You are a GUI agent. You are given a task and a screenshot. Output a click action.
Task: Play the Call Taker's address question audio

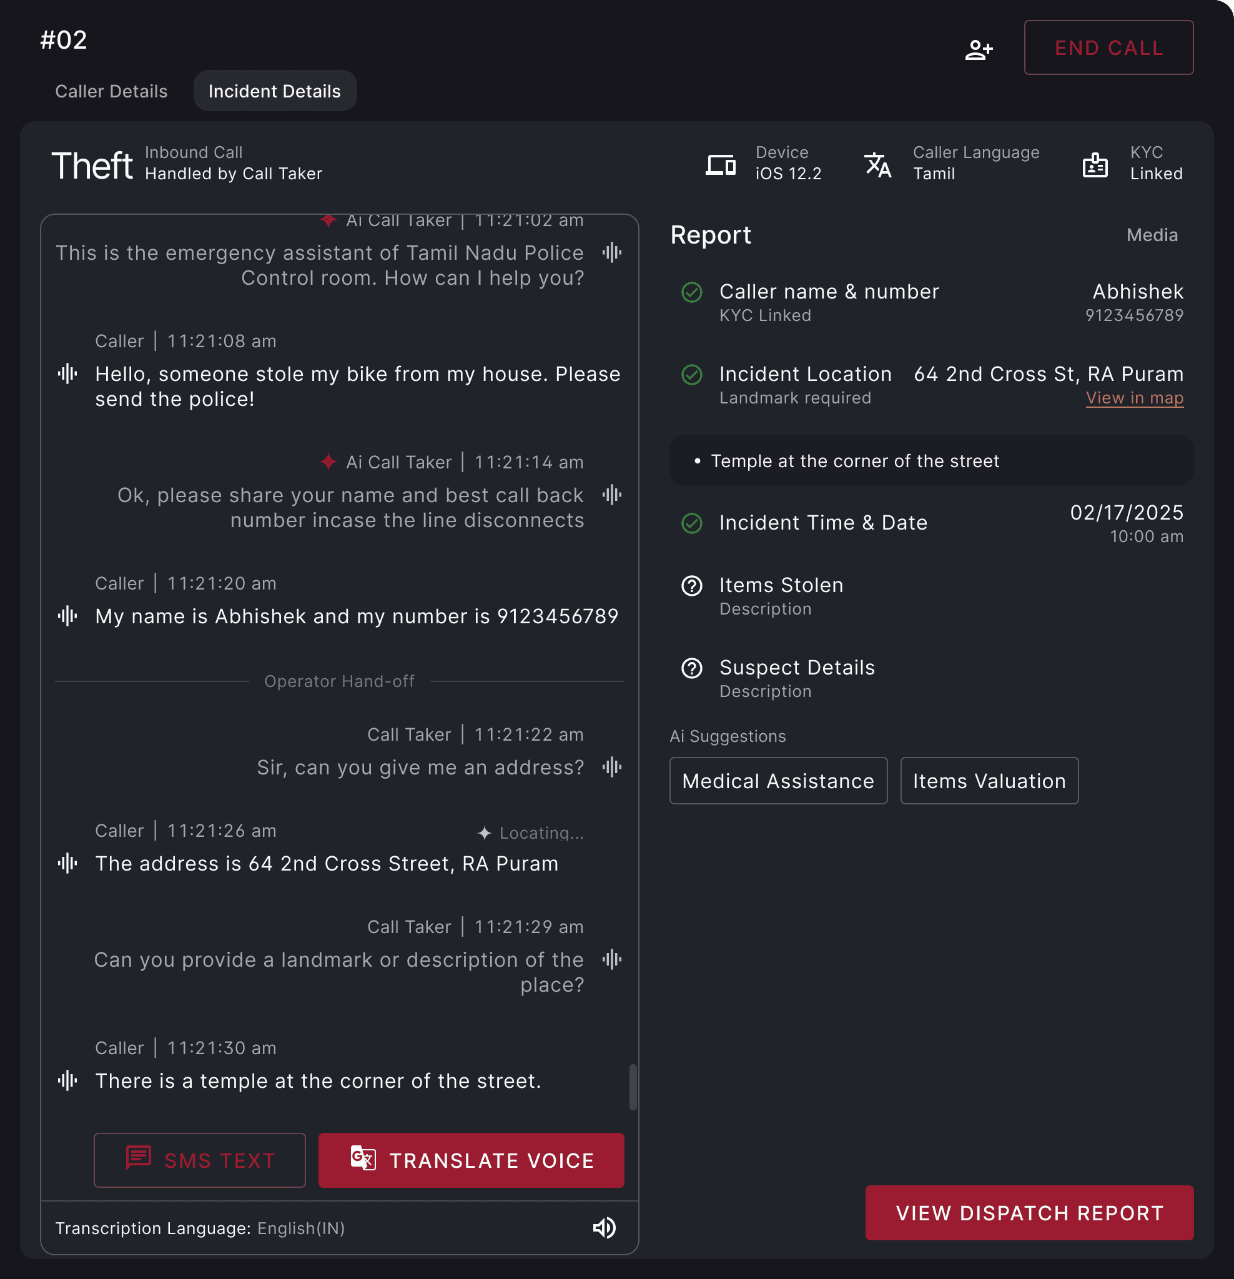[611, 767]
